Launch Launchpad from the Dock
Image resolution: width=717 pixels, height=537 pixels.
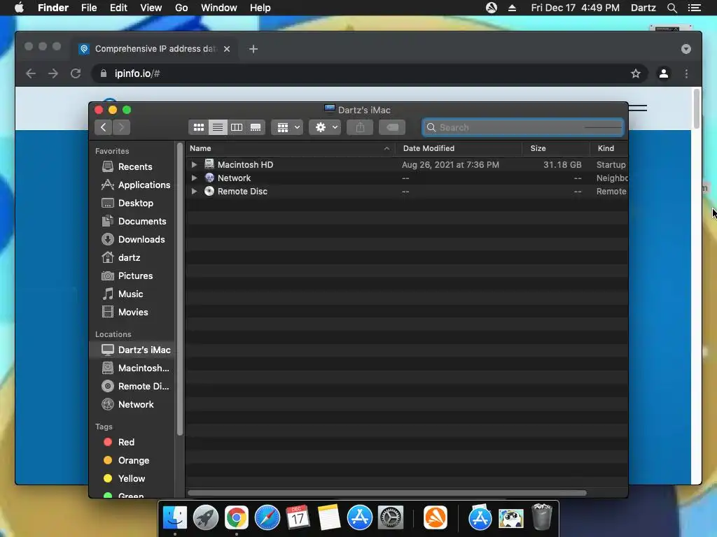206,517
